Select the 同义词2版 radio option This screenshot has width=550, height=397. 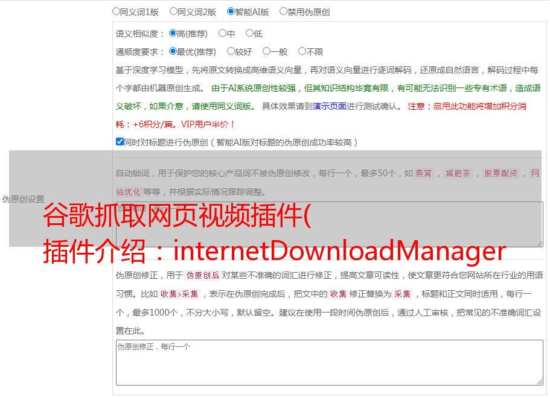[173, 11]
